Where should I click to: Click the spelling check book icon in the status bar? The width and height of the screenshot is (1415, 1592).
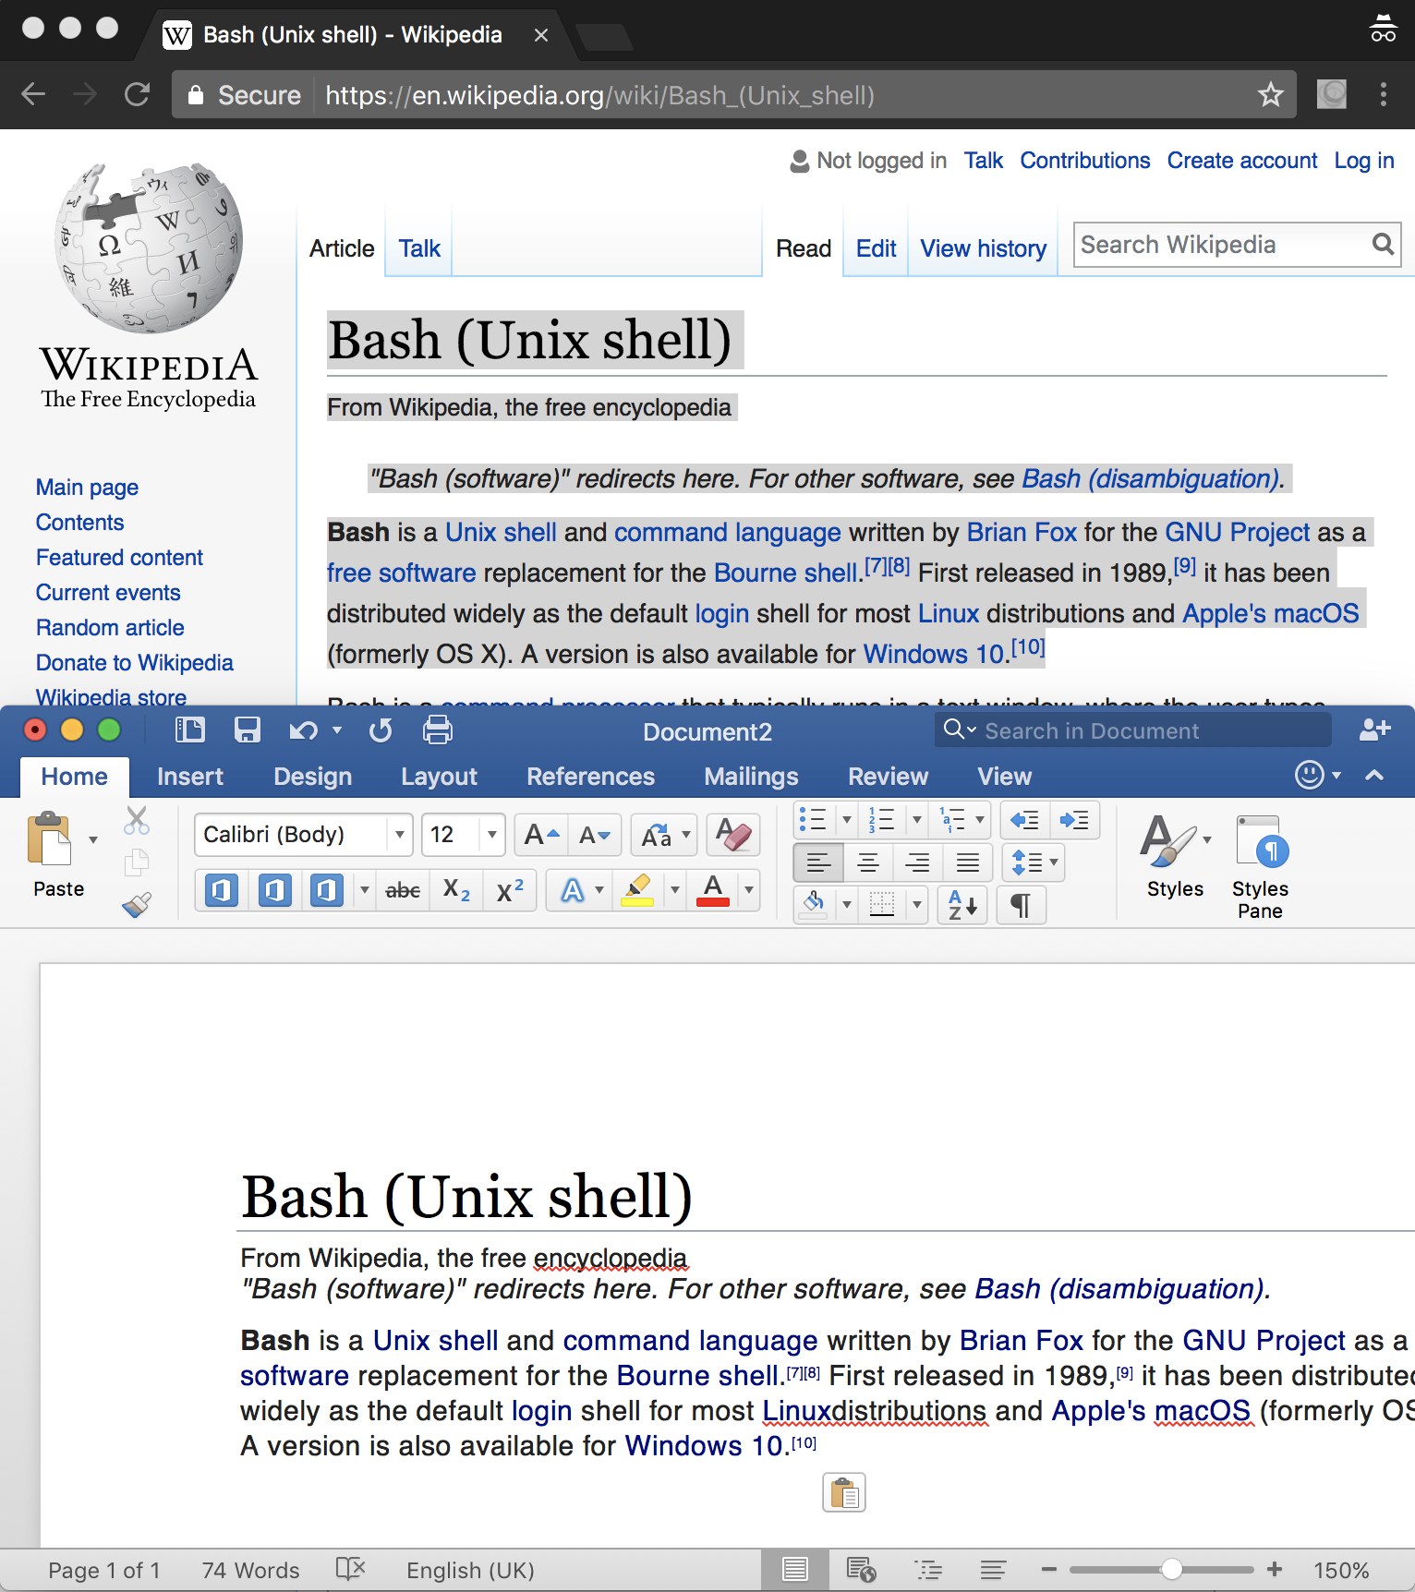coord(351,1569)
